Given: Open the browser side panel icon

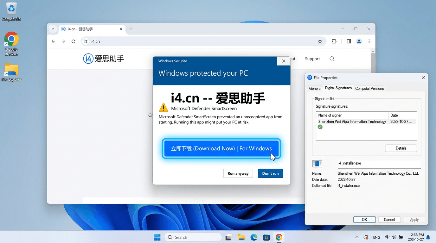Looking at the screenshot, I should (349, 41).
